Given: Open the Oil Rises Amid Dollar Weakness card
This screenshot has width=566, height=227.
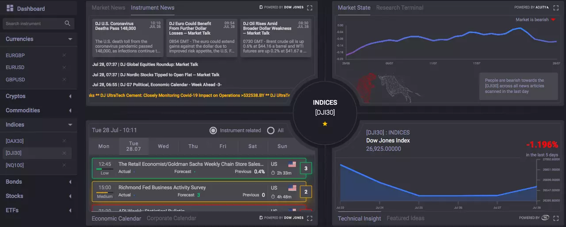Looking at the screenshot, I should [x=276, y=38].
